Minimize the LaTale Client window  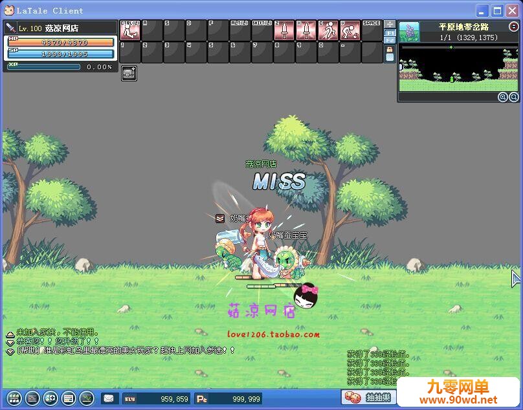[482, 11]
